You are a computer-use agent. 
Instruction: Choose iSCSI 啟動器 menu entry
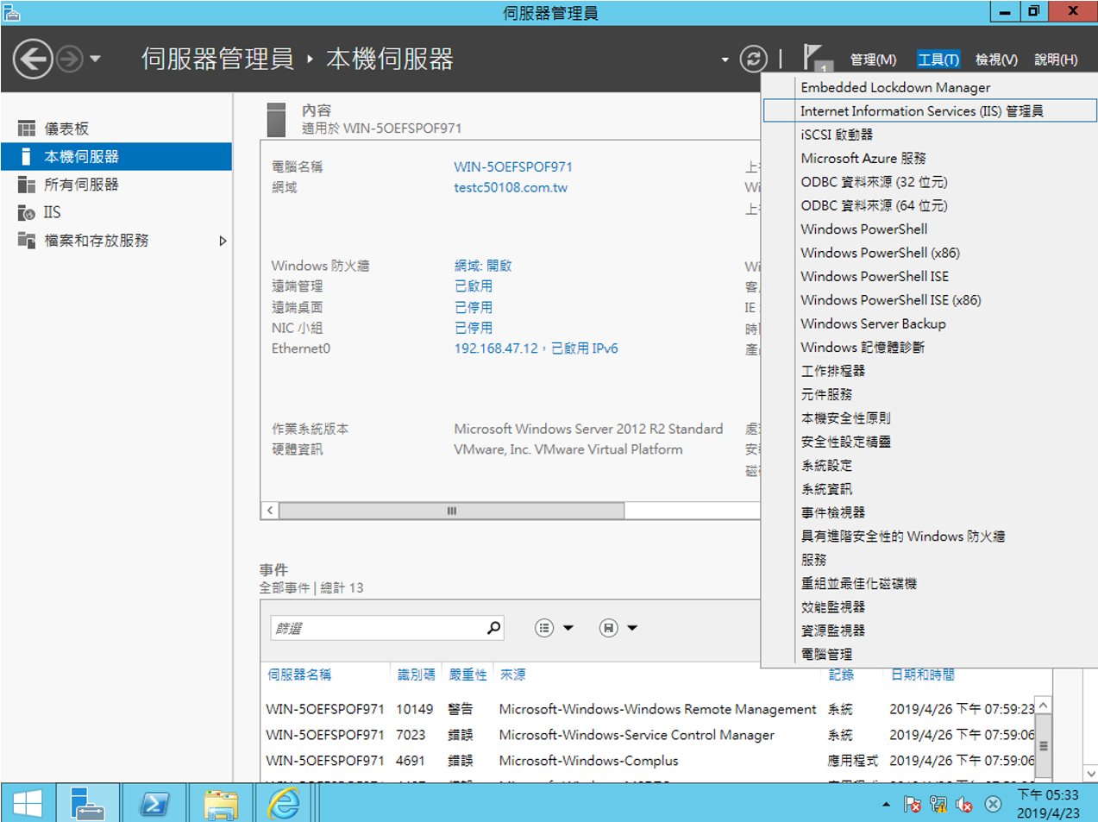929,135
